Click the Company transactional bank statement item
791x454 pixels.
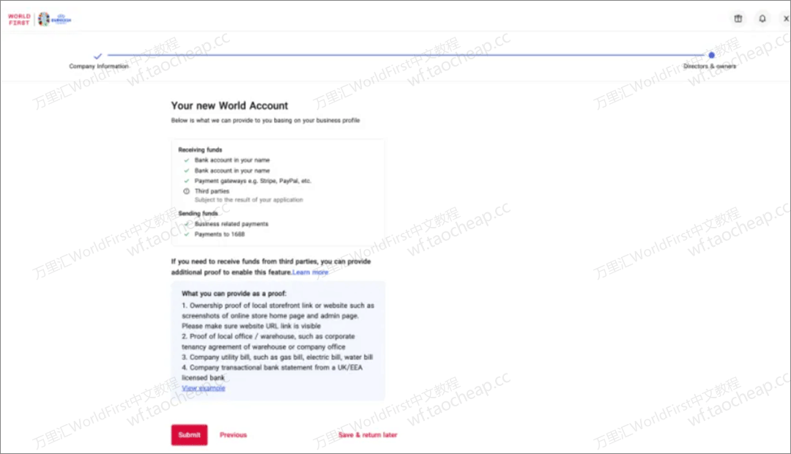point(272,372)
